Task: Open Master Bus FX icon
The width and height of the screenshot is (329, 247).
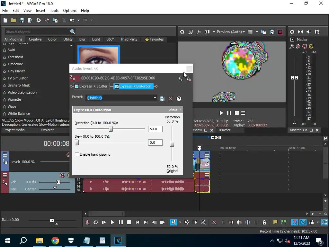Action: click(x=292, y=46)
